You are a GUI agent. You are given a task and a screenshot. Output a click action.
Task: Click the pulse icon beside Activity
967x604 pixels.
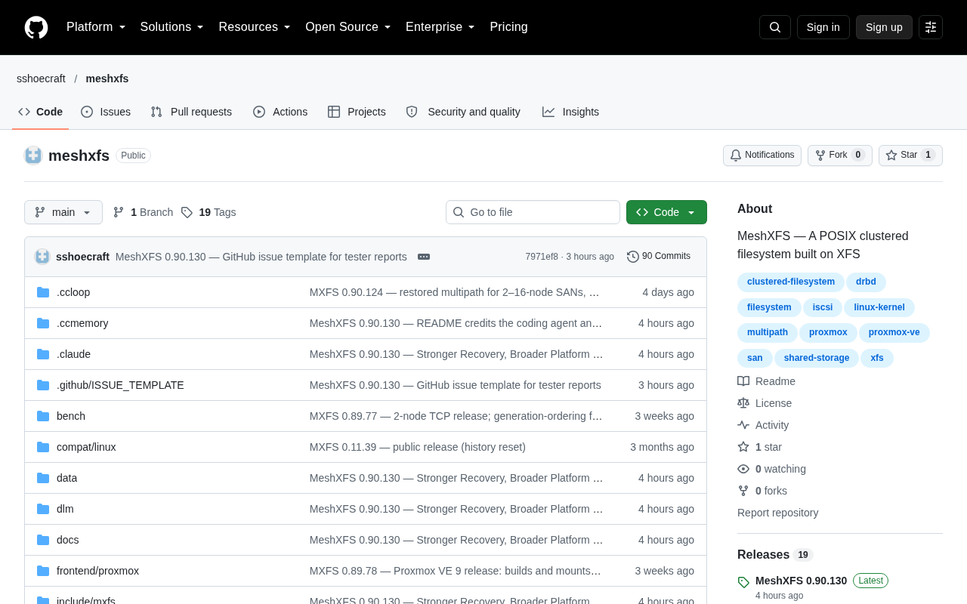[743, 425]
